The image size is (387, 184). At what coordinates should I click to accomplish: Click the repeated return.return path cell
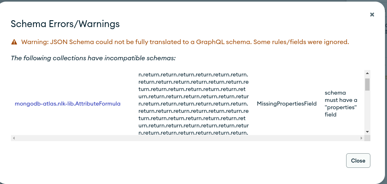pyautogui.click(x=193, y=104)
